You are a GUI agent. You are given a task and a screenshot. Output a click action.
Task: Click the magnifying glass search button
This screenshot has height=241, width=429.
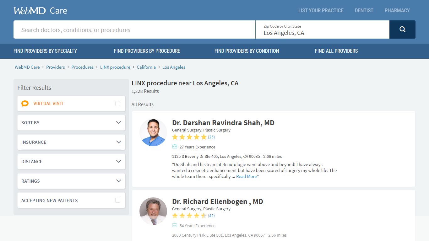(x=402, y=29)
